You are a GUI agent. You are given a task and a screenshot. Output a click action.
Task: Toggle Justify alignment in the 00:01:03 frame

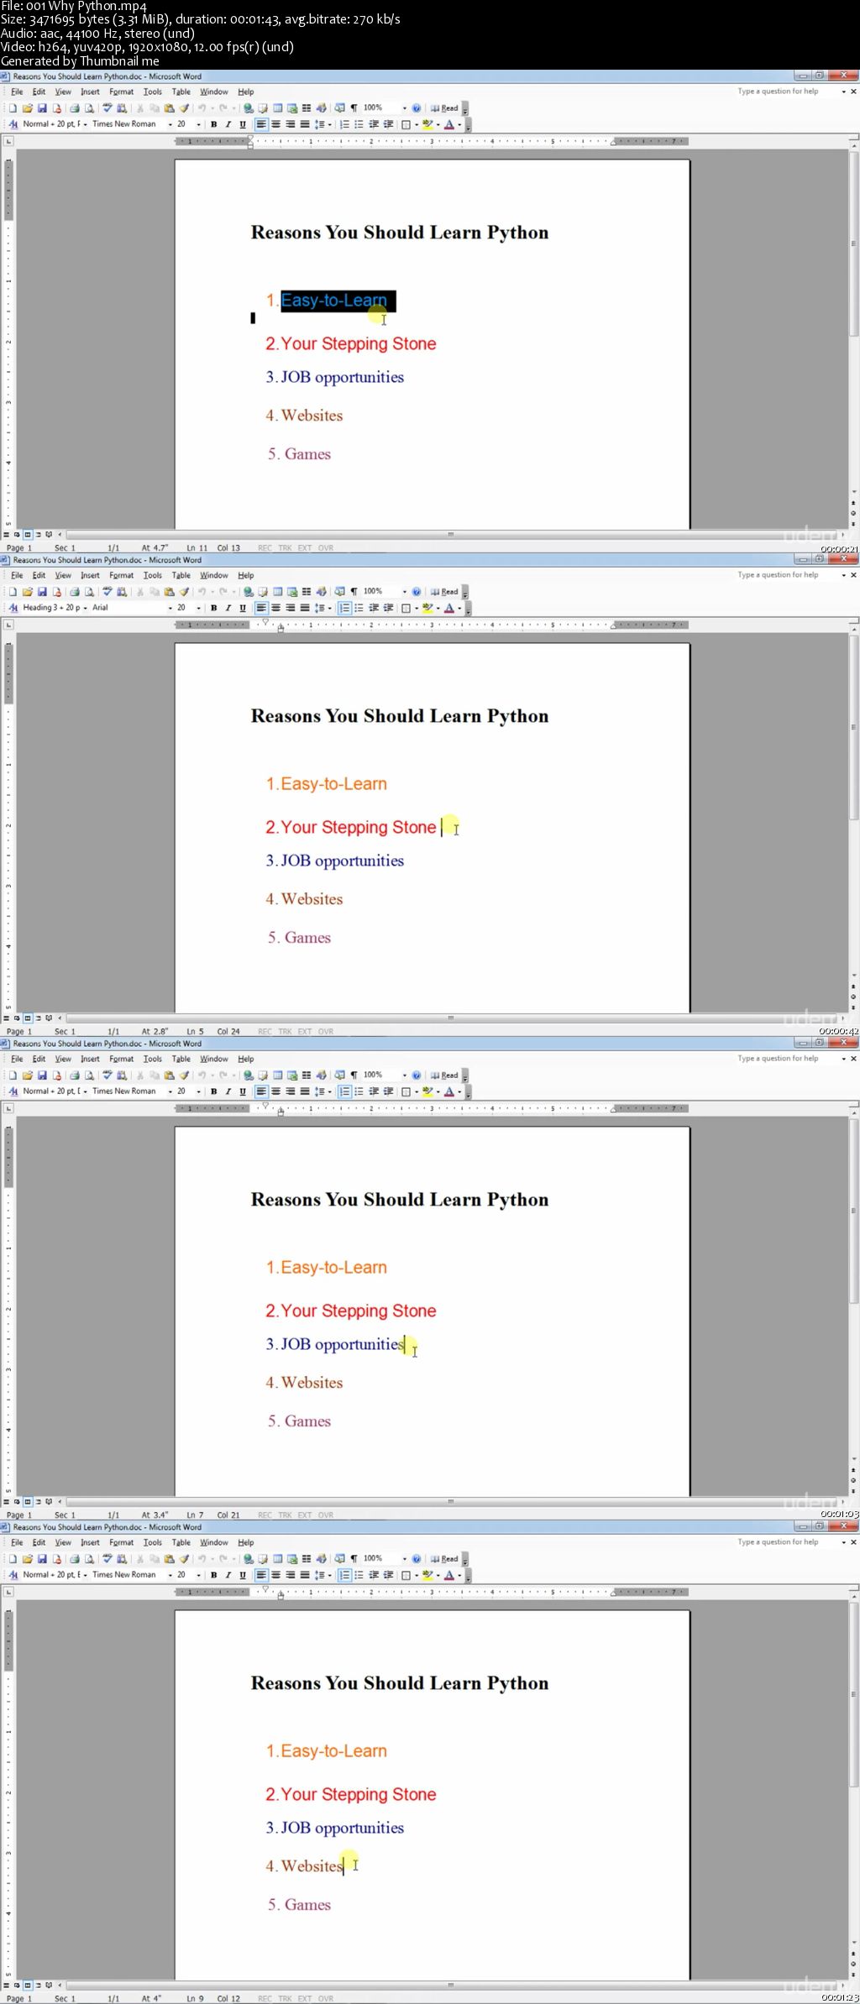coord(305,1091)
